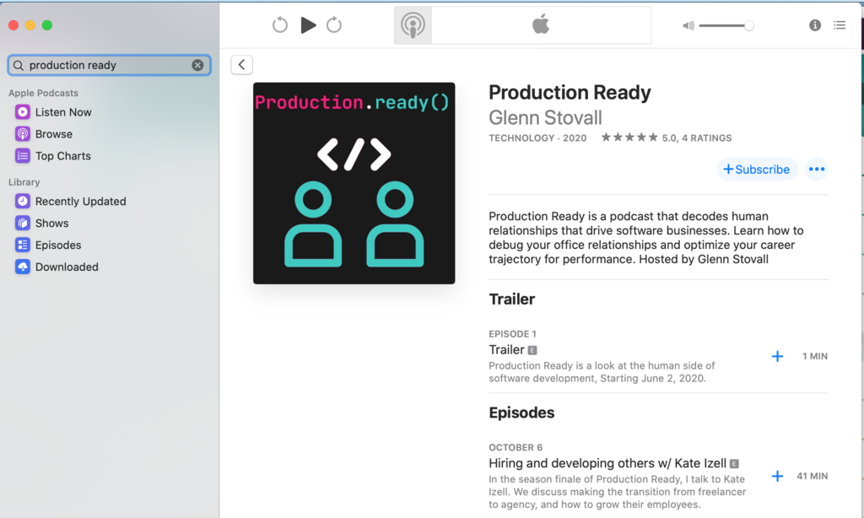Click the '41 MIN' duration text
Image resolution: width=864 pixels, height=518 pixels.
coord(813,476)
